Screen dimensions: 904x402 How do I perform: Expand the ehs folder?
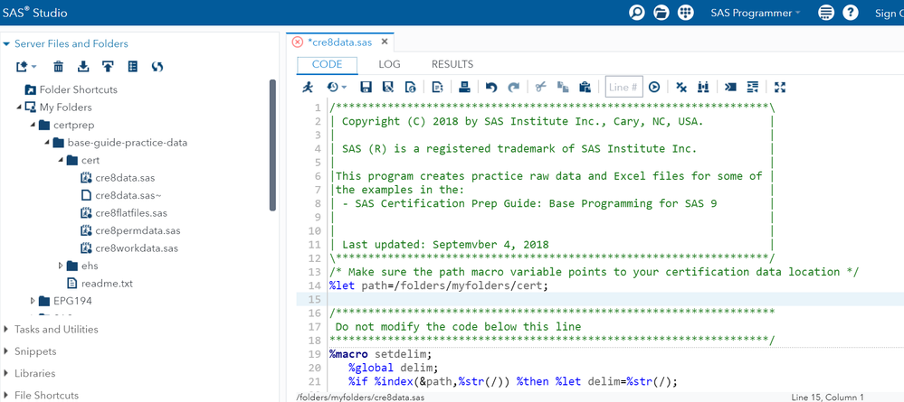click(62, 266)
